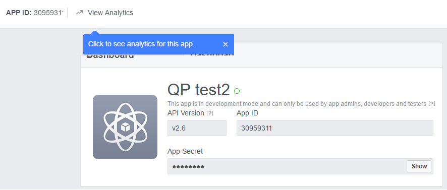
Task: Select the APP ID number in top bar
Action: (48, 13)
